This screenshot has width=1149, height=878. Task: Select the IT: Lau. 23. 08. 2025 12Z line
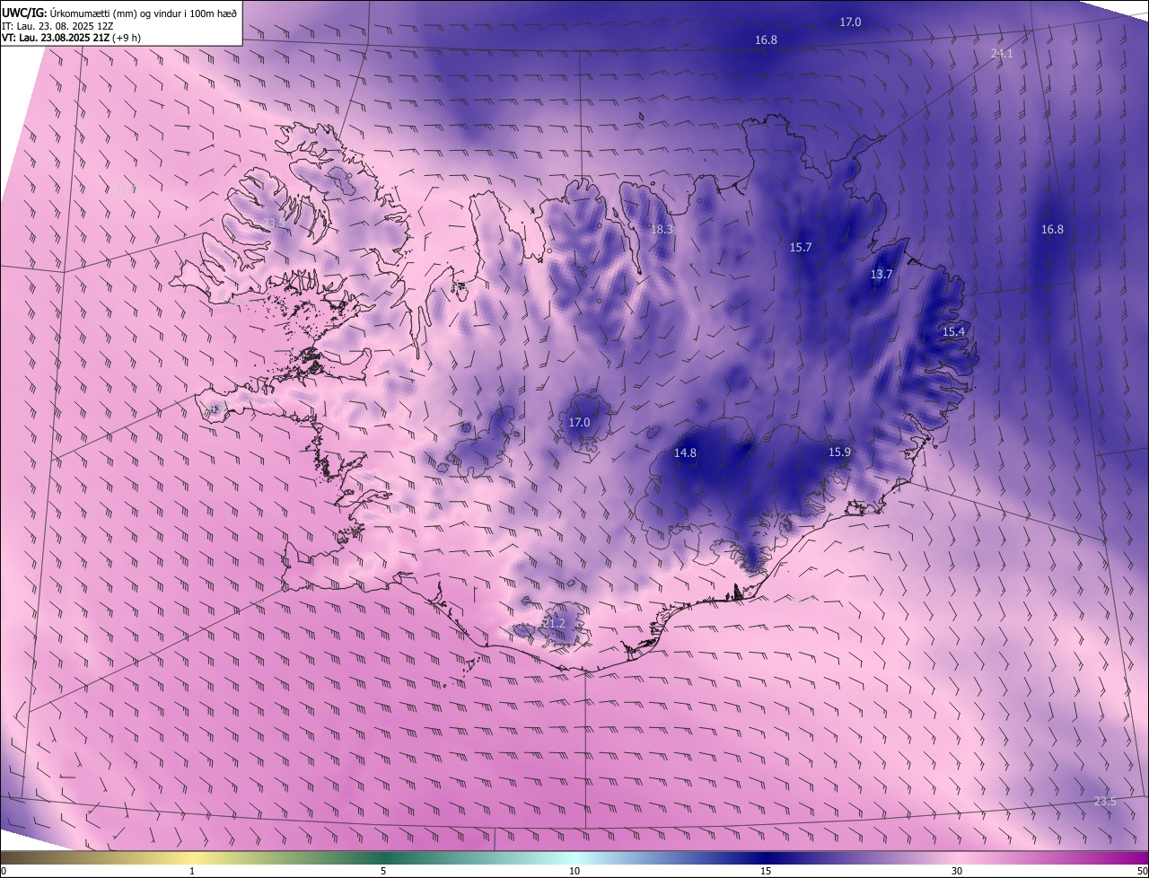(57, 25)
